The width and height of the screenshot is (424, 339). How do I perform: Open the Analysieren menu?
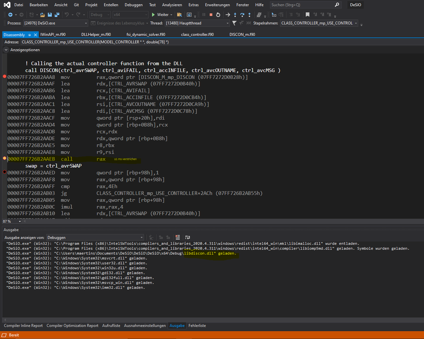pos(172,5)
